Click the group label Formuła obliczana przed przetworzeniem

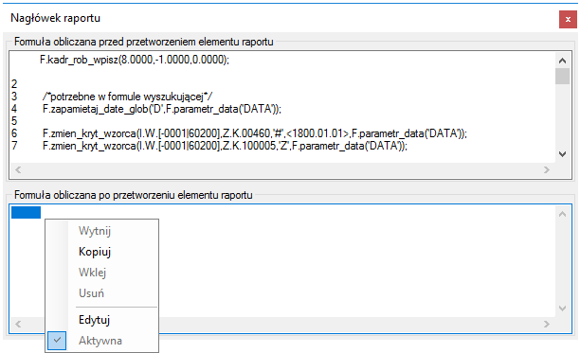143,42
